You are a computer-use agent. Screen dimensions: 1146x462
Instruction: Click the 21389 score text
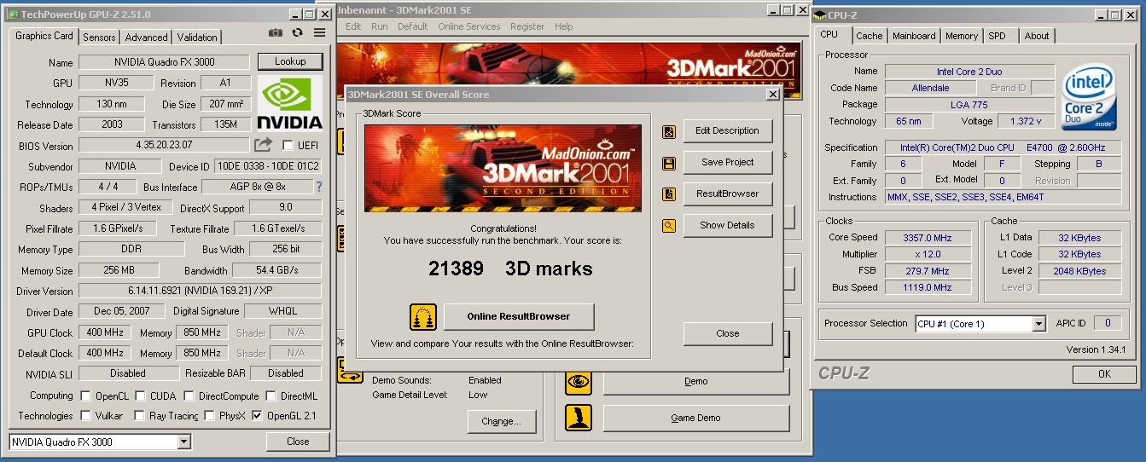[456, 269]
